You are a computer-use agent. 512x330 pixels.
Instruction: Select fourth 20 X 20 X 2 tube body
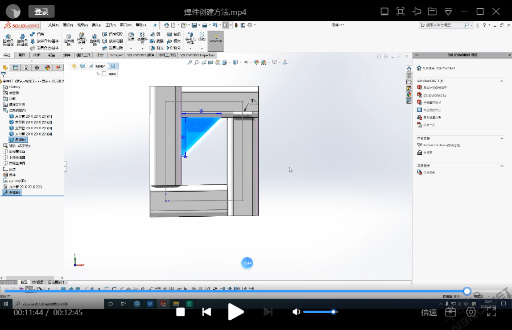31,134
